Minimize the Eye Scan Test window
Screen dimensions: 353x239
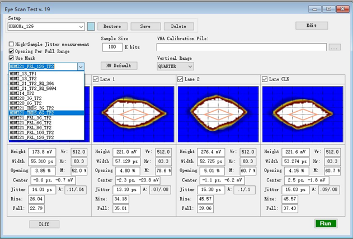315,9
